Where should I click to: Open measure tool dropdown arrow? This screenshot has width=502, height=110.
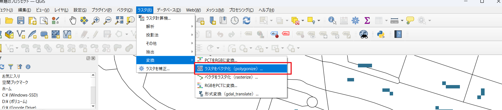[x=402, y=20]
